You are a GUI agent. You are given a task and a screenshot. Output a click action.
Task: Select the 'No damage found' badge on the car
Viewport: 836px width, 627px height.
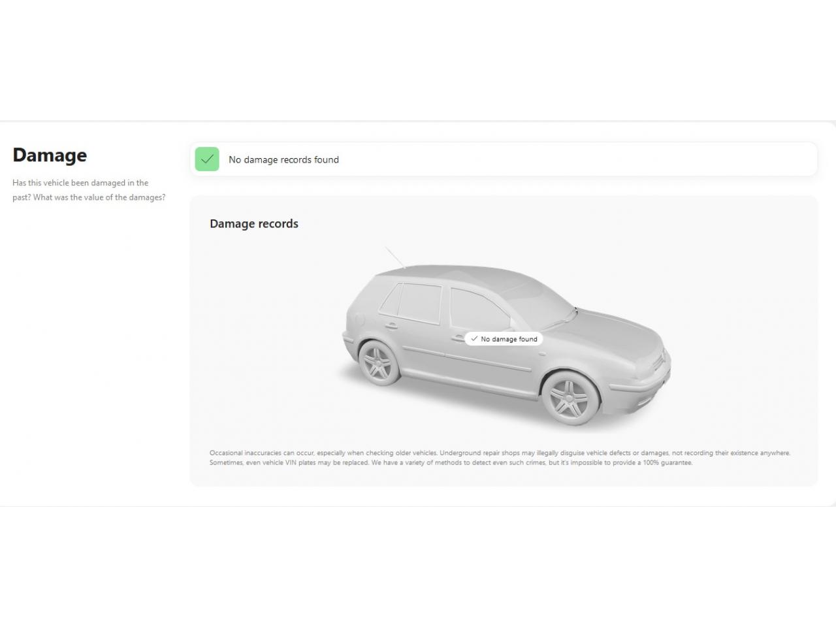click(x=504, y=339)
